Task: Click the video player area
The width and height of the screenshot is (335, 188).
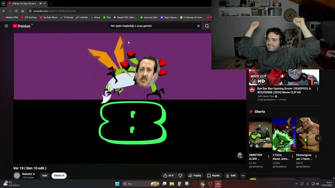Action: tap(130, 98)
